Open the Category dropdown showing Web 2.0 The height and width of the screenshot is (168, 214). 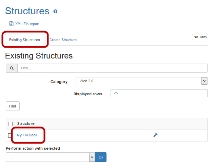[x=141, y=81]
